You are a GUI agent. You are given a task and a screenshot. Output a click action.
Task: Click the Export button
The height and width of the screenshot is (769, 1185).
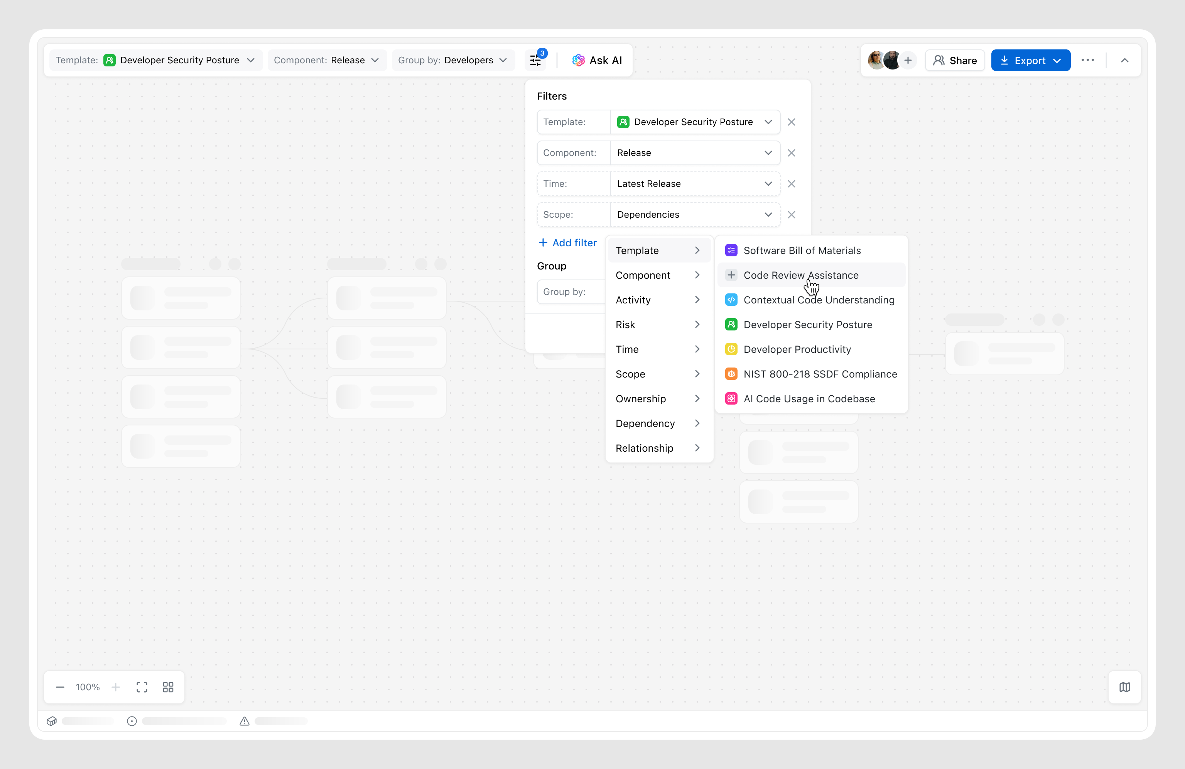point(1030,60)
